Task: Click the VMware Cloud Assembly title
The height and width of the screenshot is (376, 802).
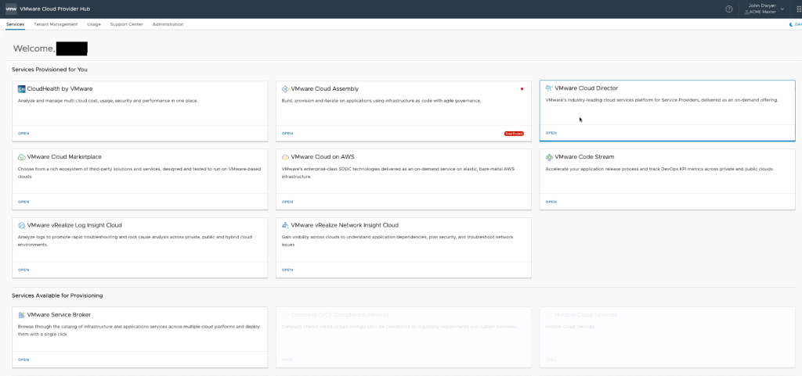Action: click(x=325, y=89)
